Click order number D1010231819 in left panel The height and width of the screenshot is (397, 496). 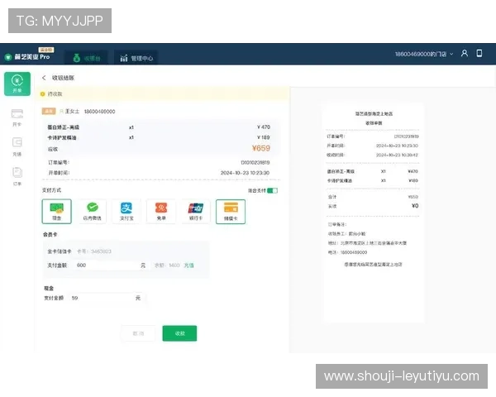tap(255, 162)
